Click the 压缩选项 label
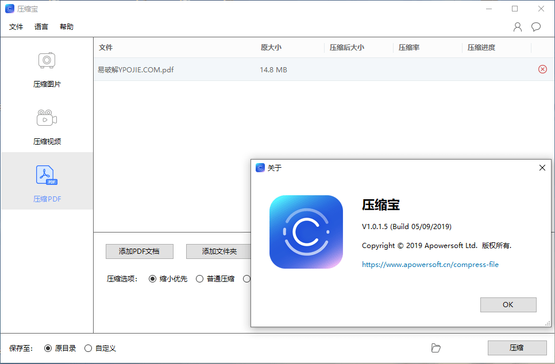Viewport: 555px width, 364px height. (122, 279)
